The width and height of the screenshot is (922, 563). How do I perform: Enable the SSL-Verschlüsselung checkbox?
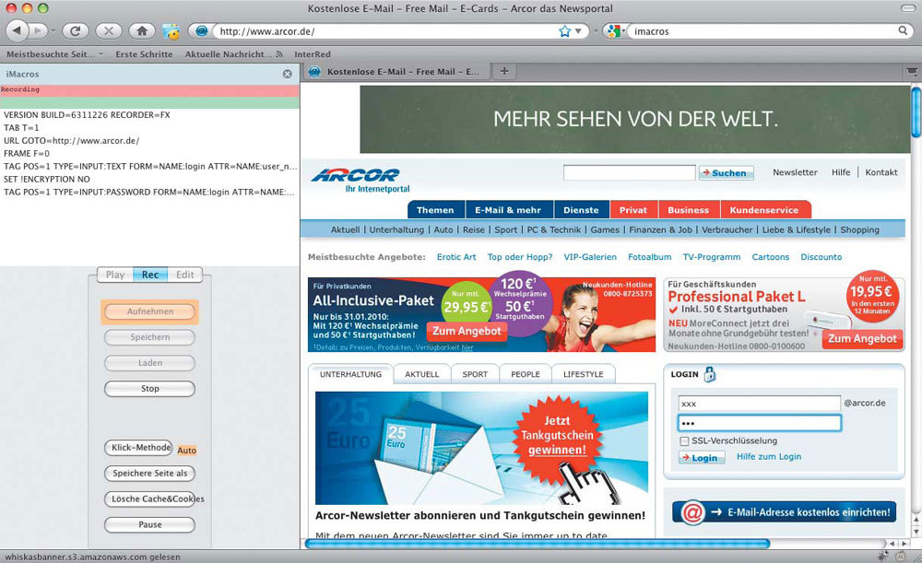pos(684,440)
